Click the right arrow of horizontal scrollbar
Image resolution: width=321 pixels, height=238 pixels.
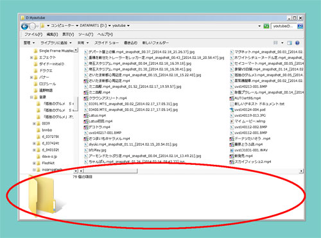301,171
